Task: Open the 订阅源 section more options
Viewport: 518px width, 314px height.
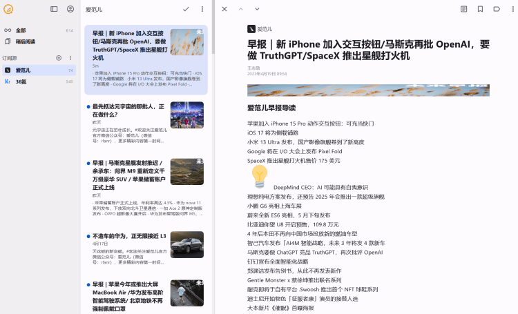Action: pos(70,58)
